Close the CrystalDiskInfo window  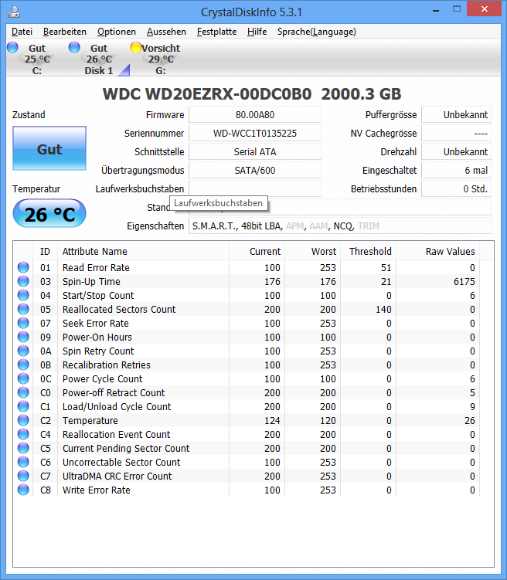tap(484, 8)
